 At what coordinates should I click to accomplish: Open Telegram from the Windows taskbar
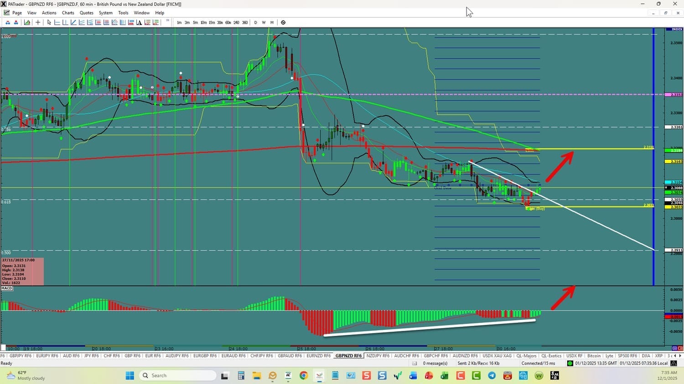492,375
